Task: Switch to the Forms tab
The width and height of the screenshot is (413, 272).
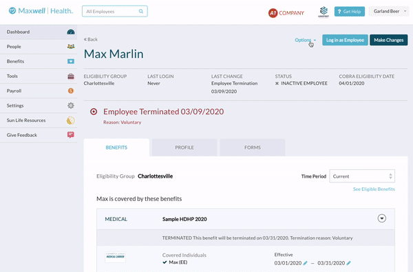Action: (x=253, y=147)
